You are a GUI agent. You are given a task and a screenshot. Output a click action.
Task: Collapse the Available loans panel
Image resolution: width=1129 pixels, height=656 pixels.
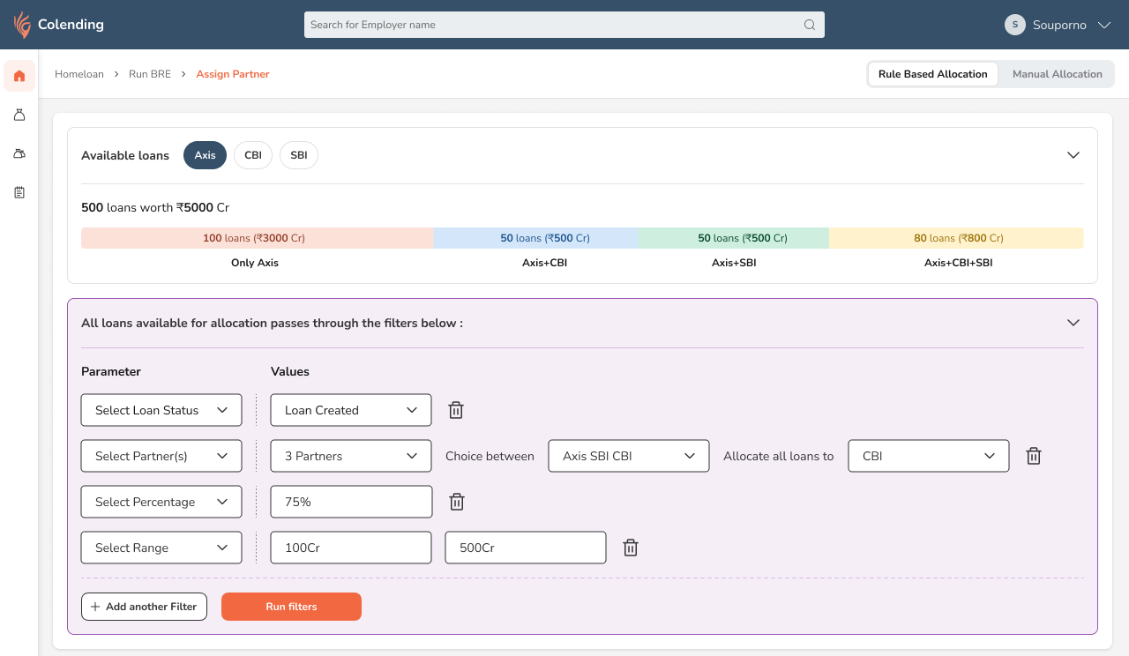click(1073, 155)
